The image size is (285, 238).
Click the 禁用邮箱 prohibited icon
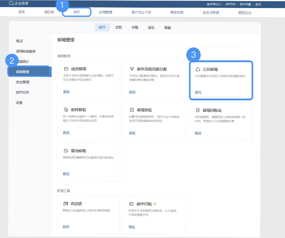[x=66, y=151]
